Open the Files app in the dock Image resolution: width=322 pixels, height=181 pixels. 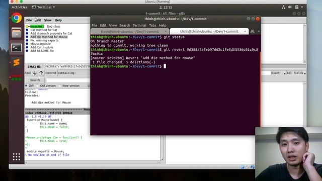[17, 33]
